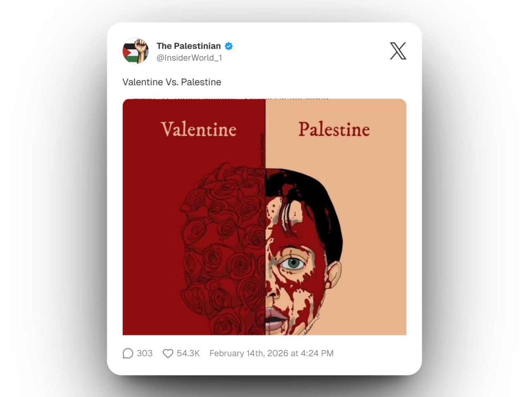
Task: Like the post with the heart icon
Action: pyautogui.click(x=168, y=354)
